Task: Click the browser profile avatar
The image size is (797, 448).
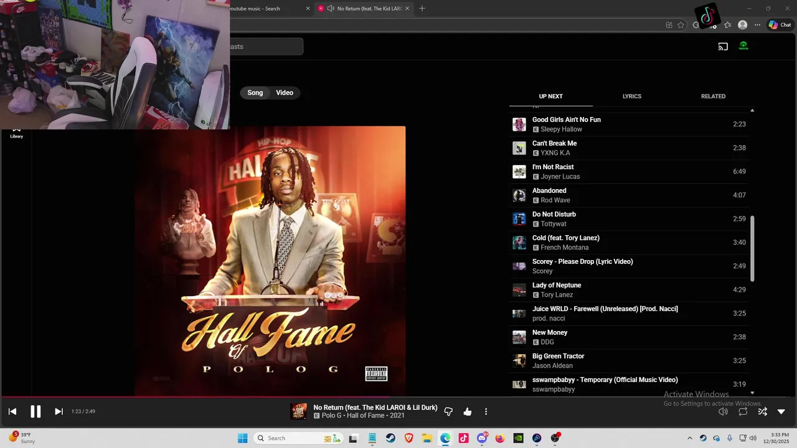Action: pyautogui.click(x=742, y=25)
